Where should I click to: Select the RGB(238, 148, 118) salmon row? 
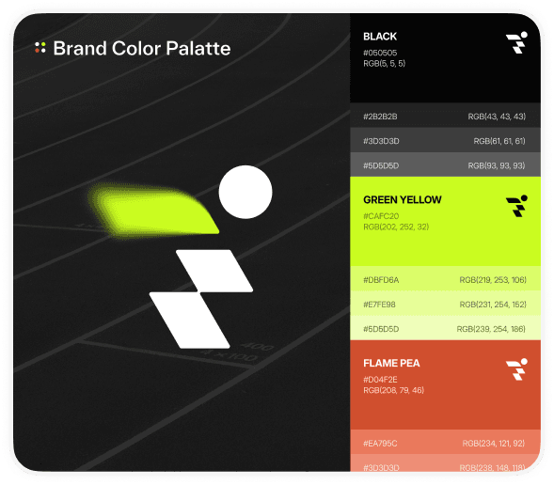[445, 462]
